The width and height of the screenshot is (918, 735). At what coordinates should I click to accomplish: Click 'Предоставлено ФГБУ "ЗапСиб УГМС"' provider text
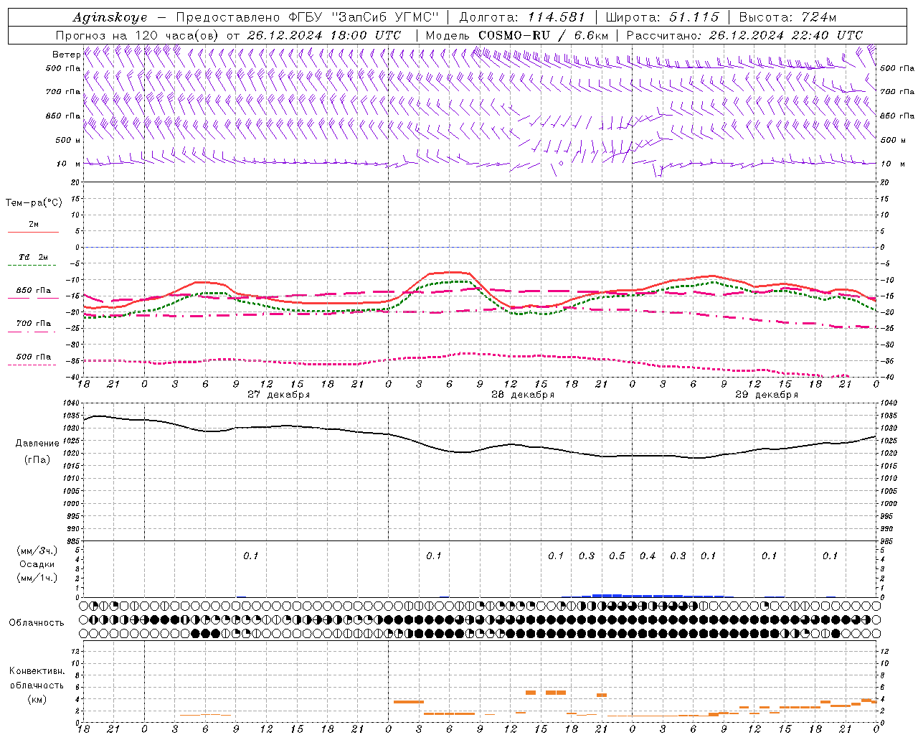click(307, 17)
